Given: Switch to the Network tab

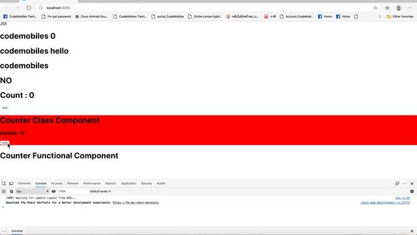Looking at the screenshot, I should [x=72, y=183].
